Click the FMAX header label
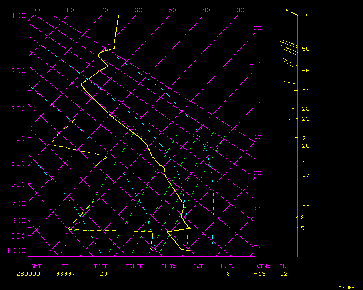The height and width of the screenshot is (290, 363). point(168,266)
